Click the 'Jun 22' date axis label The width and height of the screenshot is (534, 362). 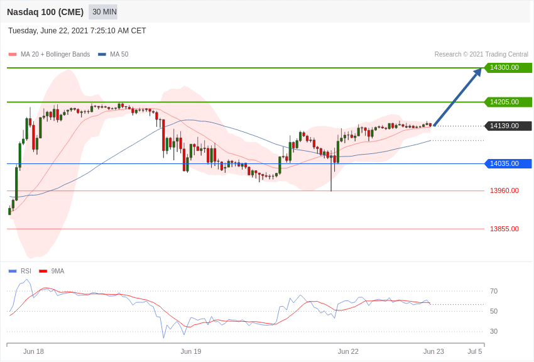(x=348, y=351)
